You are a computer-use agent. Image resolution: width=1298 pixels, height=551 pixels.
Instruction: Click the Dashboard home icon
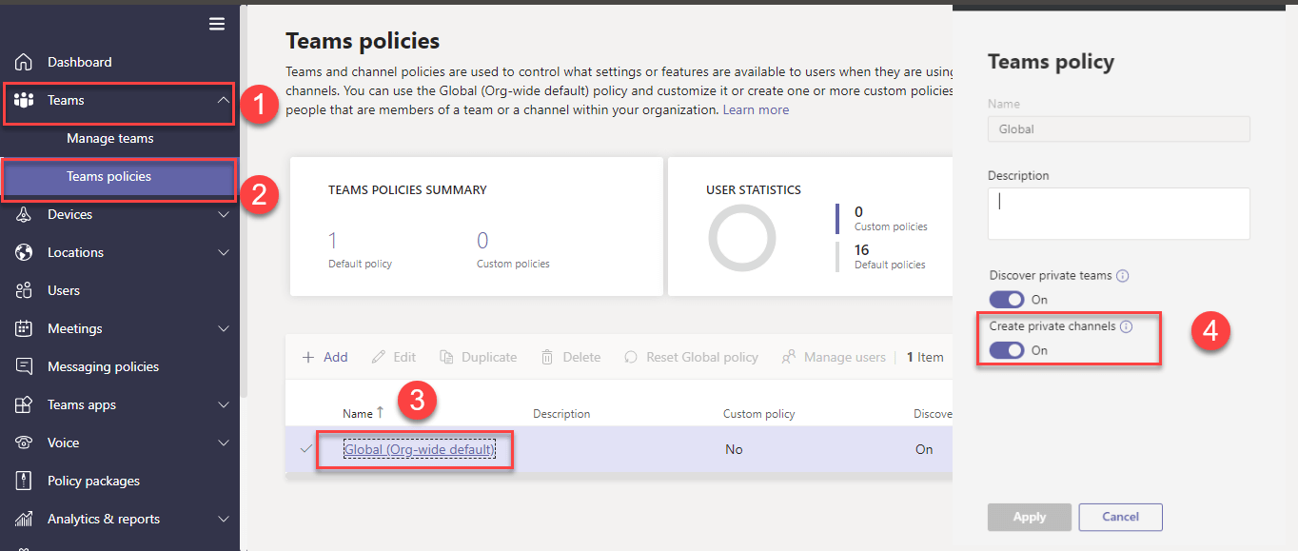pyautogui.click(x=24, y=62)
